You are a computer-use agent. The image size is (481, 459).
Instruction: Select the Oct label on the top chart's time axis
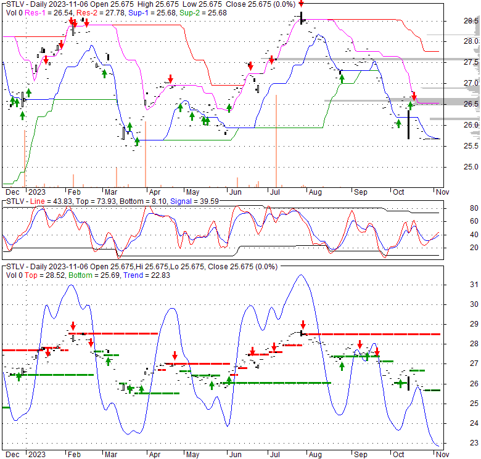pos(398,192)
